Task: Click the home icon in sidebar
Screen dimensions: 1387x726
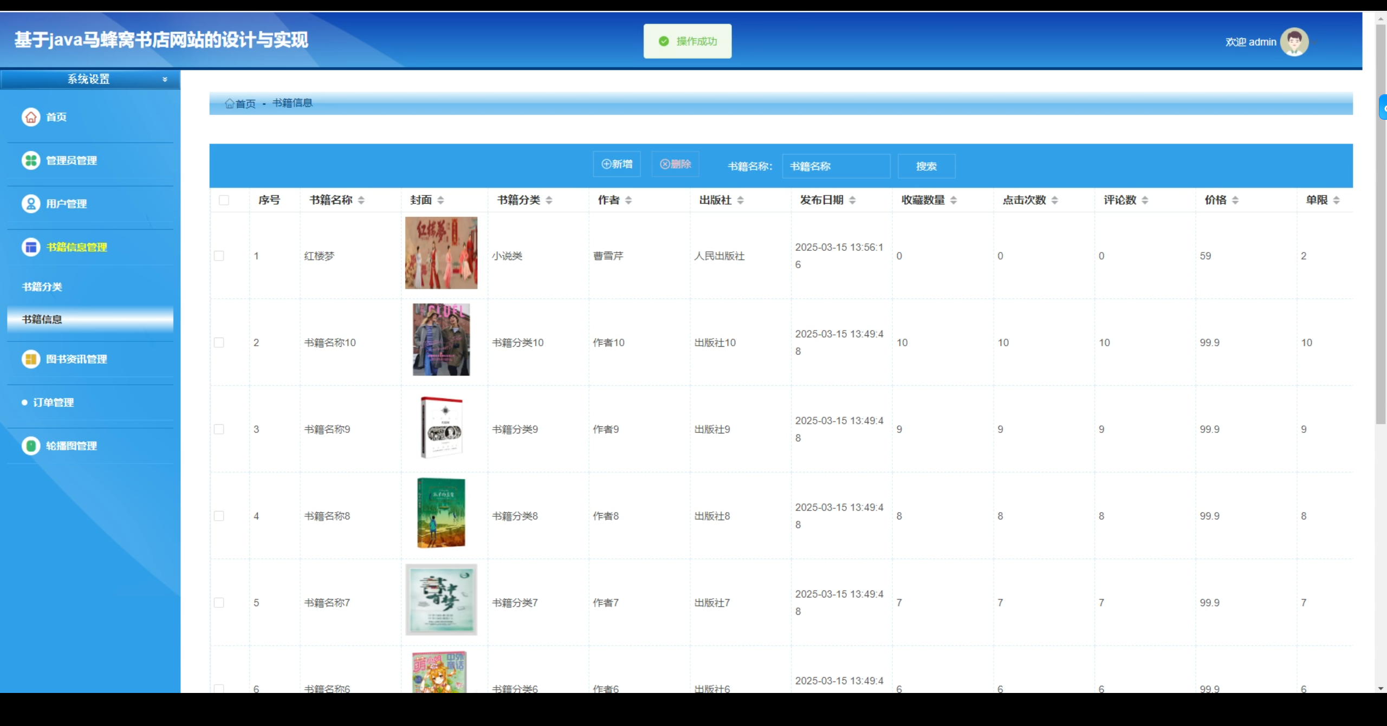Action: [31, 117]
